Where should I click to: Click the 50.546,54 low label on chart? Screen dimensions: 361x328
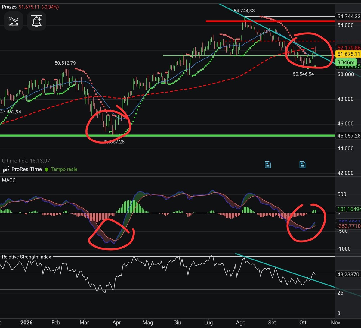[x=303, y=74]
